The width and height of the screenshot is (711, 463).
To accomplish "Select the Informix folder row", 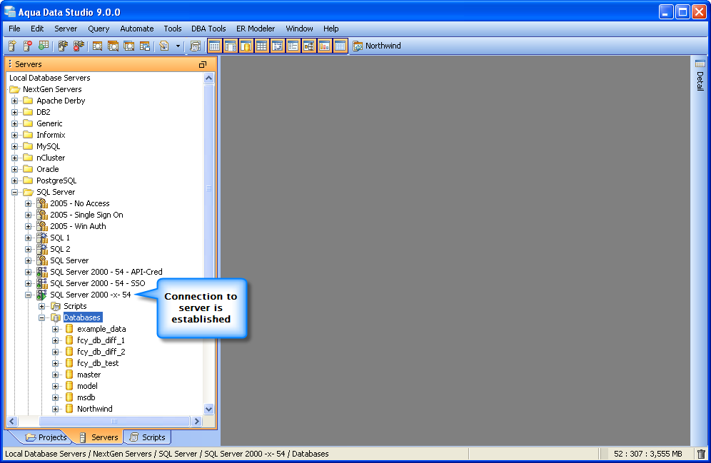I will coord(51,135).
